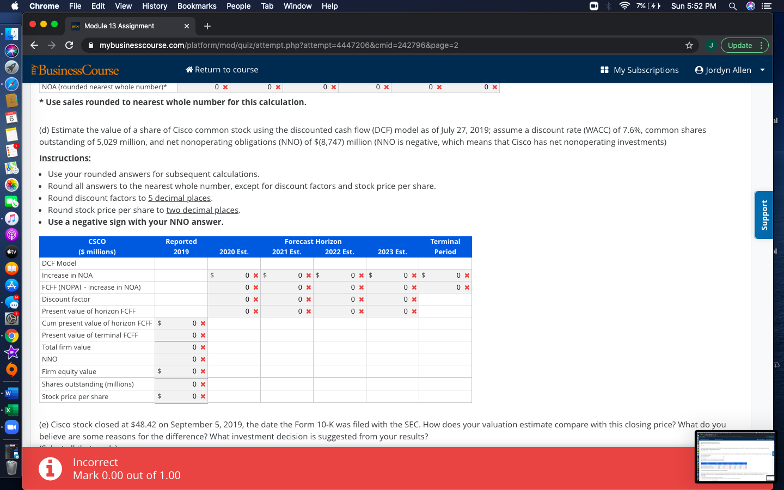Edit Present value of terminal FCFF field

pyautogui.click(x=181, y=335)
